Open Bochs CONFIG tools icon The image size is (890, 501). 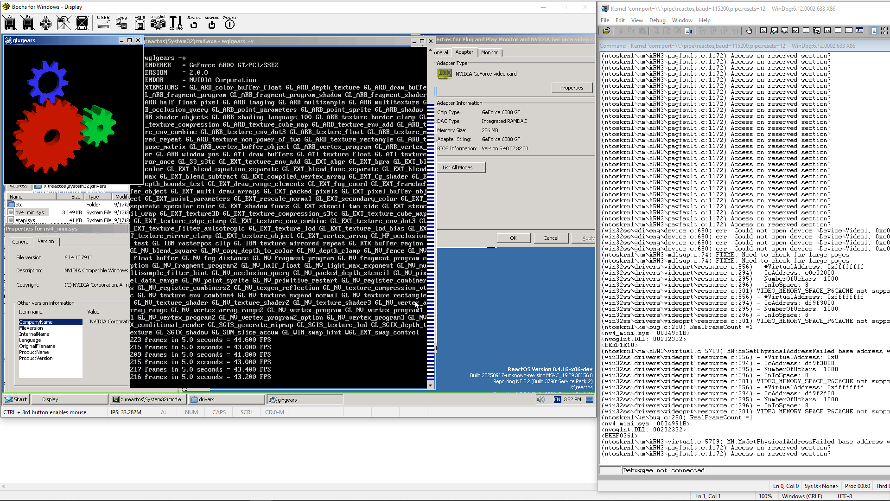176,23
